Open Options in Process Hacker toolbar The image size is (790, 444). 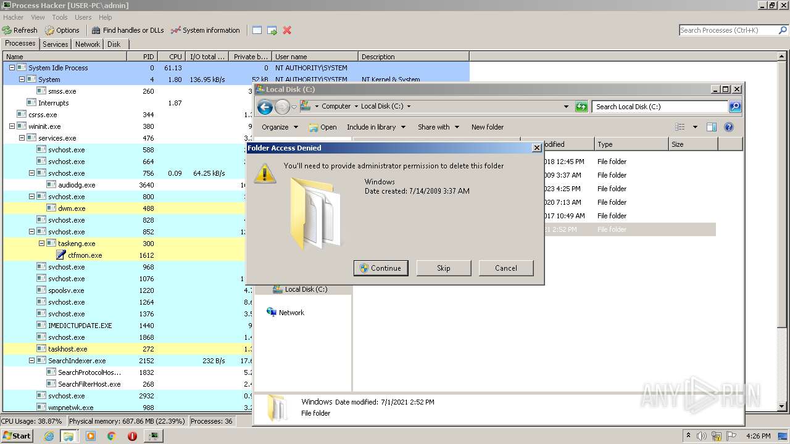click(x=62, y=30)
